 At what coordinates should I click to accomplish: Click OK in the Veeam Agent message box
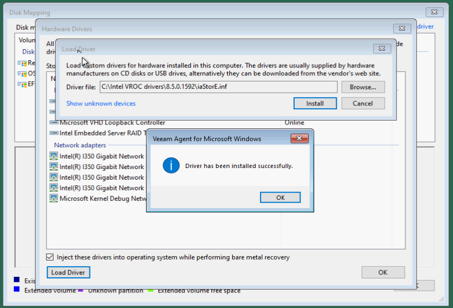tap(280, 198)
